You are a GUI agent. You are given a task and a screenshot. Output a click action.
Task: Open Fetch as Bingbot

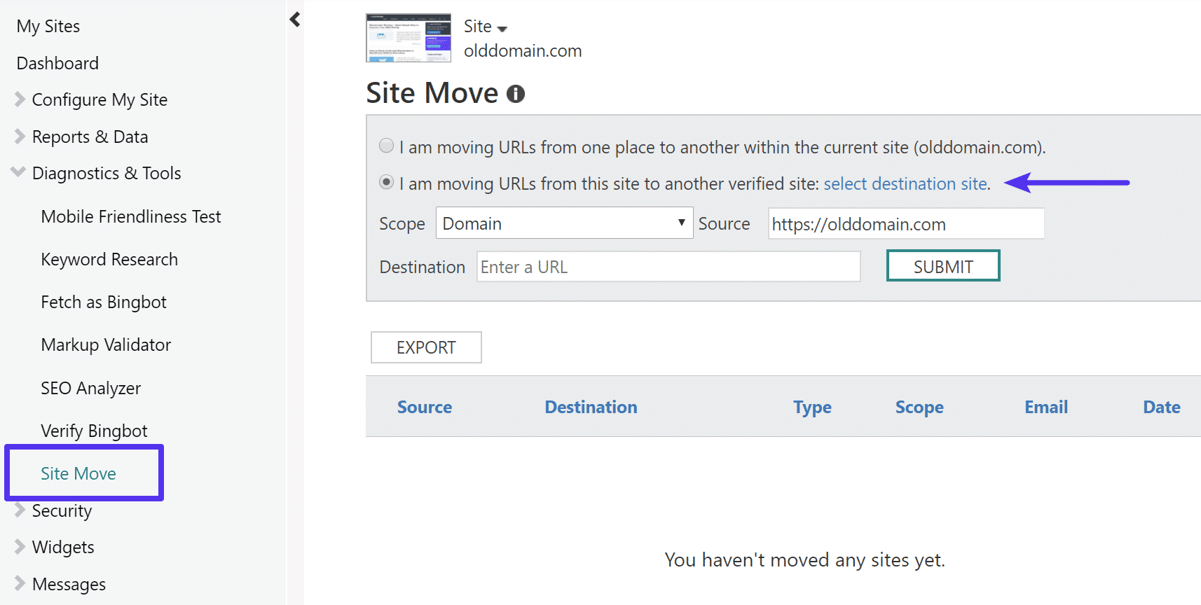pos(104,301)
